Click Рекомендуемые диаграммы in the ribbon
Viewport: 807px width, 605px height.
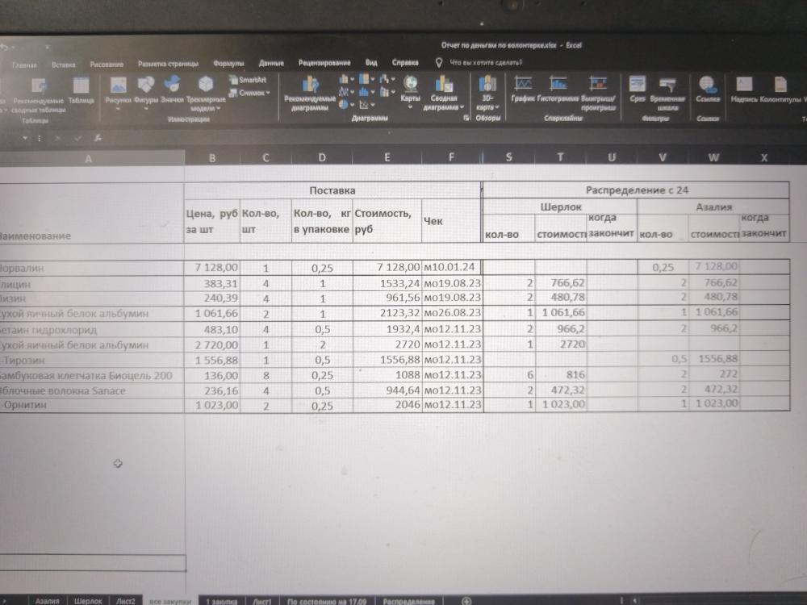coord(309,93)
